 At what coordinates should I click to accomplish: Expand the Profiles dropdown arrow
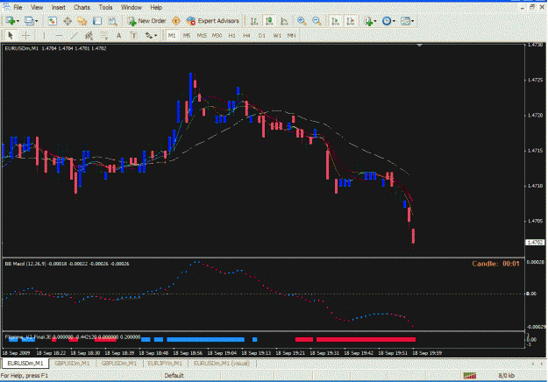[x=36, y=21]
